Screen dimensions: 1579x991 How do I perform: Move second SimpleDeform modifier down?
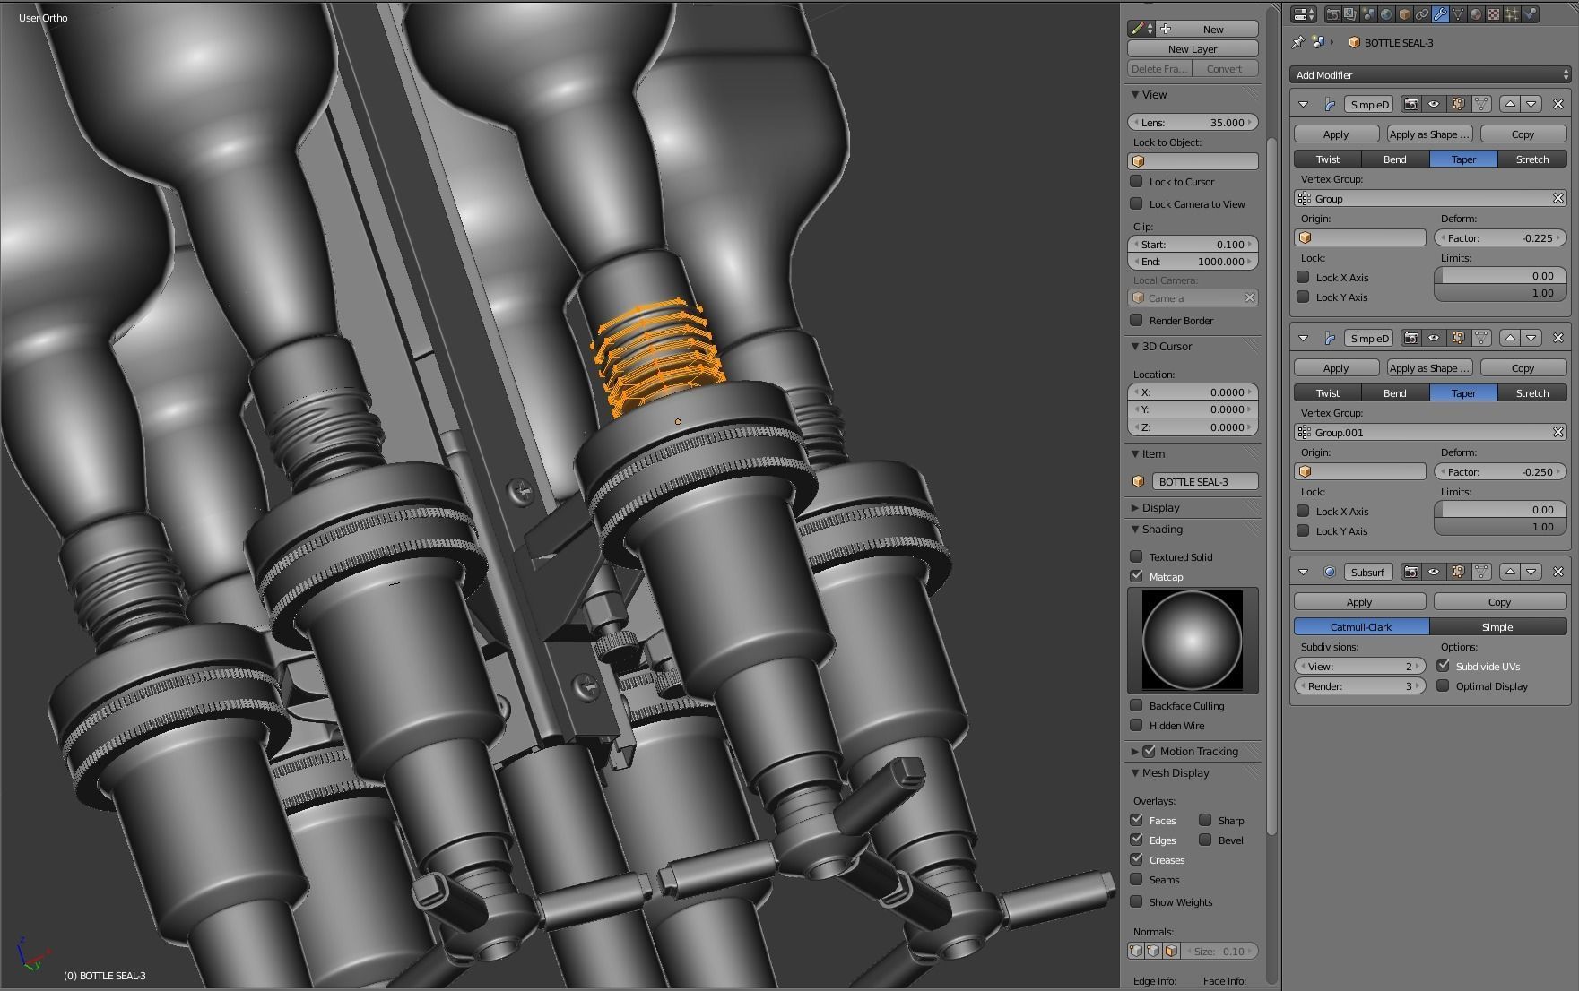tap(1531, 339)
